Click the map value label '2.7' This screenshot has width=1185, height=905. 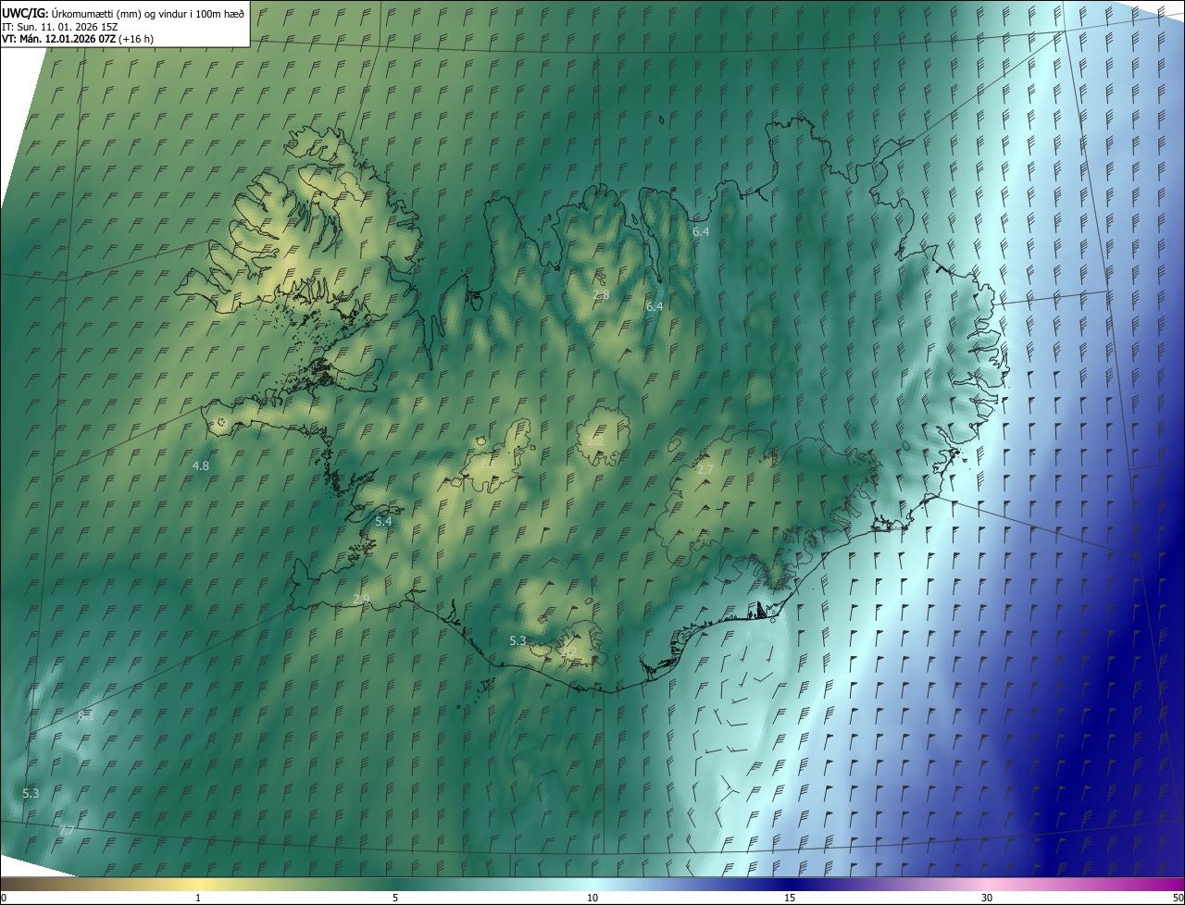coord(705,469)
